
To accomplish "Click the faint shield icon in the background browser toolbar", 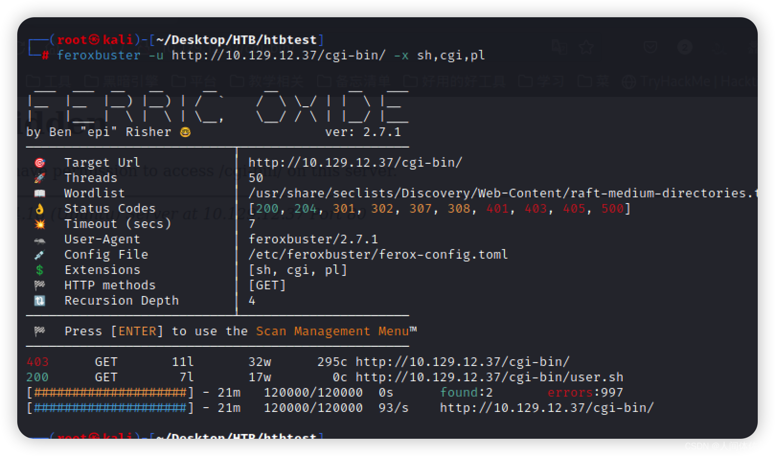I will pos(650,47).
